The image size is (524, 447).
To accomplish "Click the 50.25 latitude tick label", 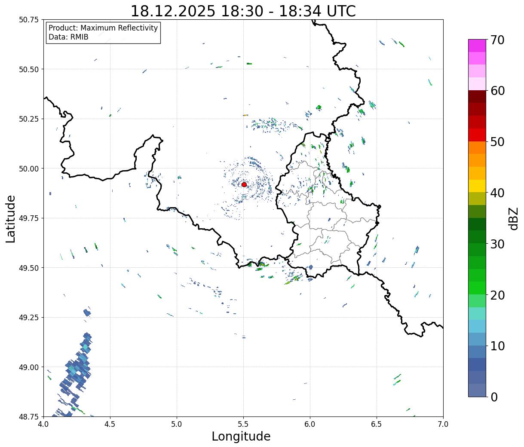I will pyautogui.click(x=29, y=119).
